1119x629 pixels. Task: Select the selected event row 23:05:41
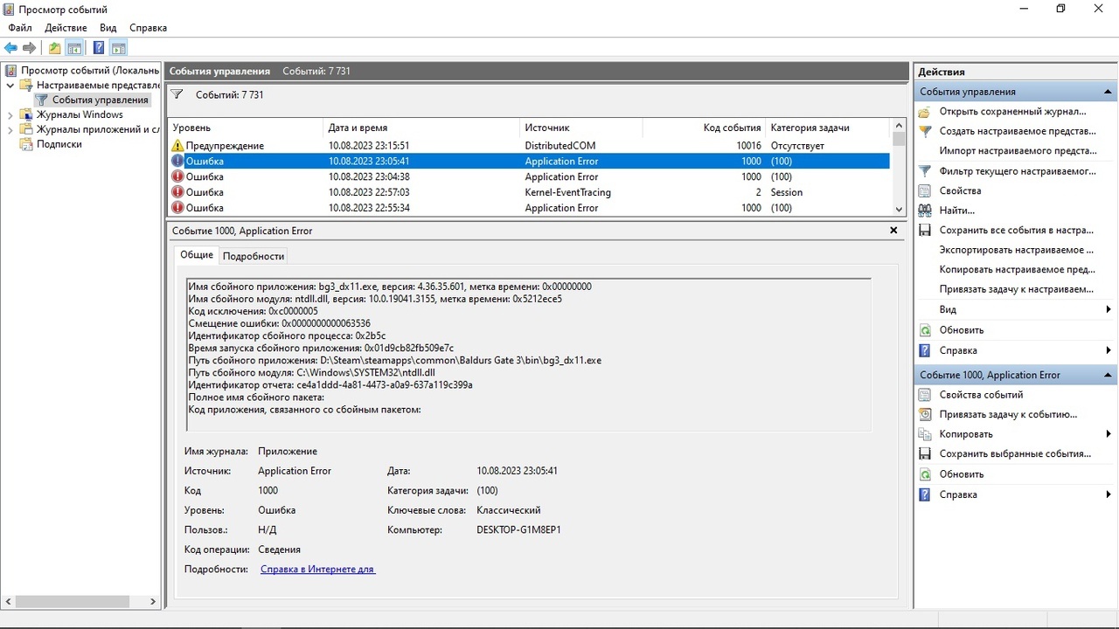529,162
